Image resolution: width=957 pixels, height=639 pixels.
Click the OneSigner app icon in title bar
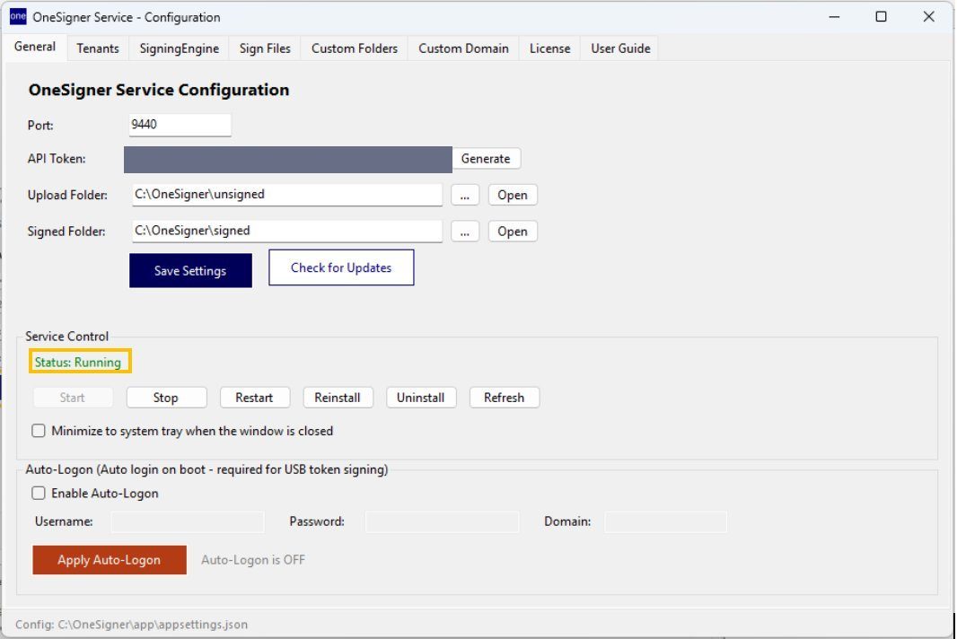(18, 16)
